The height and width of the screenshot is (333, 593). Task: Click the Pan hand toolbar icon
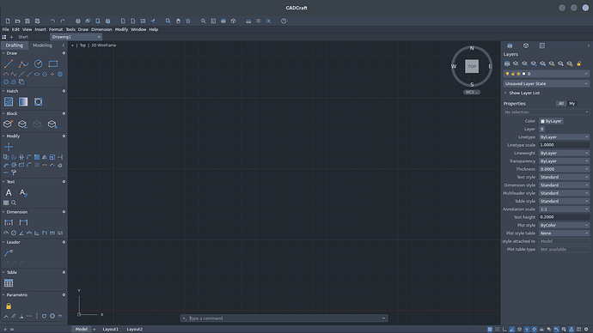point(178,21)
